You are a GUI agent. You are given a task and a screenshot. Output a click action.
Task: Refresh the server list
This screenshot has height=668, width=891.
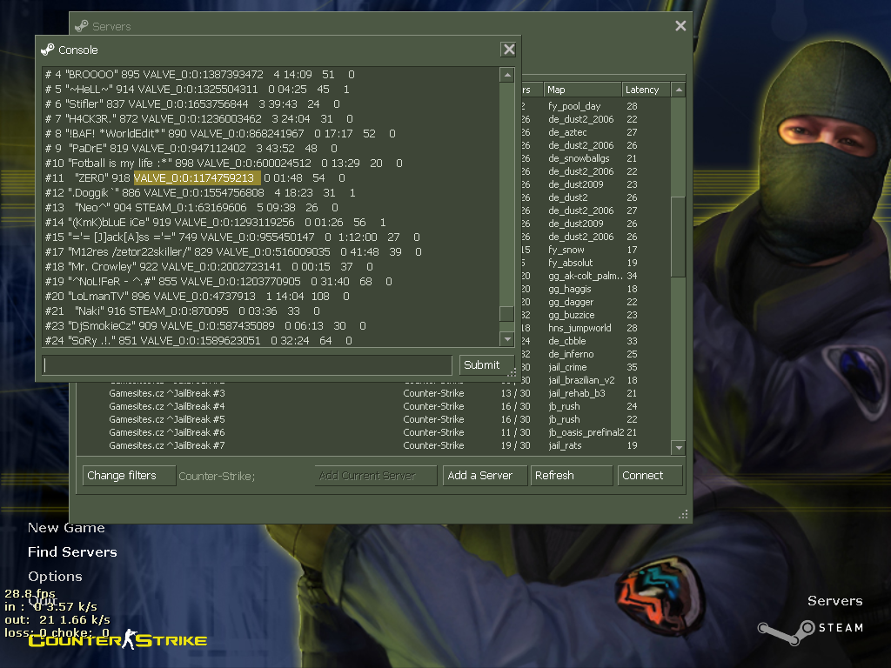(x=572, y=476)
